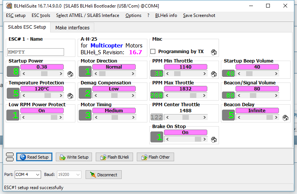297x194 pixels.
Task: Switch to the Make interfaces tab
Action: click(72, 27)
